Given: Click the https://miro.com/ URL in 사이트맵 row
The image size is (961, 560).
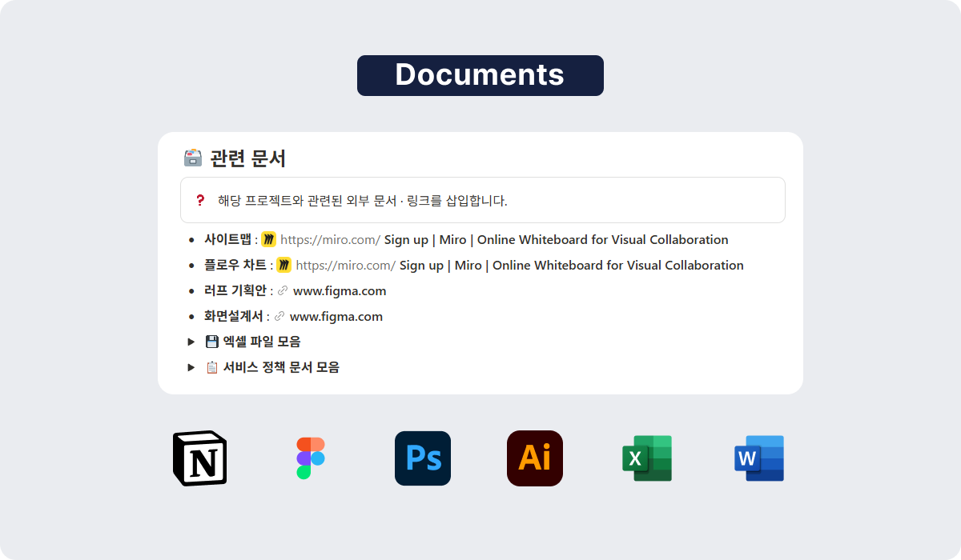Looking at the screenshot, I should click(x=330, y=239).
